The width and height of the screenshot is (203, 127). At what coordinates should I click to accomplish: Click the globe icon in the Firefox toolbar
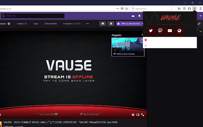[x=184, y=9]
